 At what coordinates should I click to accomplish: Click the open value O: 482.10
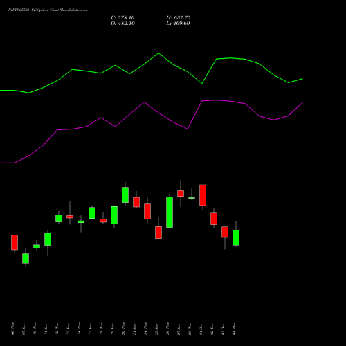click(x=122, y=24)
